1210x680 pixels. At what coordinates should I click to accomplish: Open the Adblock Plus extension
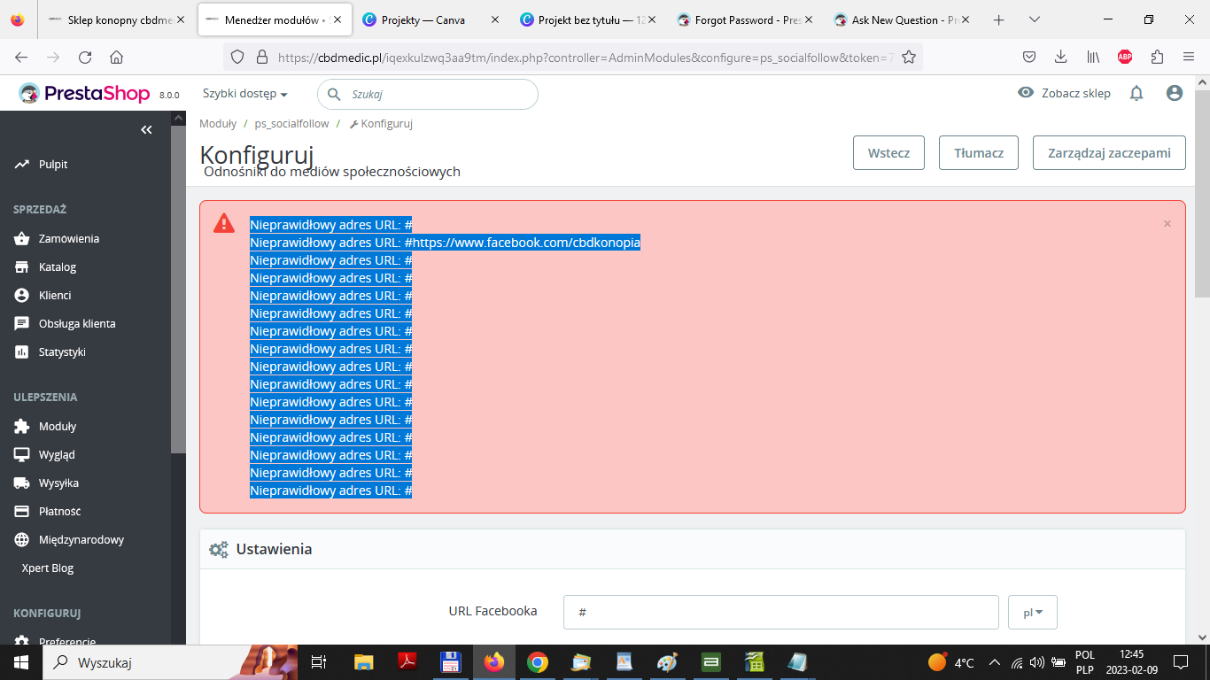tap(1125, 57)
